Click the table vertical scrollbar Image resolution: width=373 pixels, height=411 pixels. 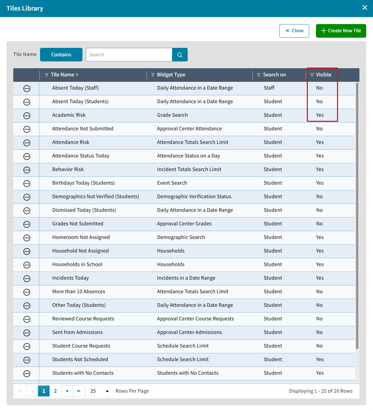pos(357,216)
